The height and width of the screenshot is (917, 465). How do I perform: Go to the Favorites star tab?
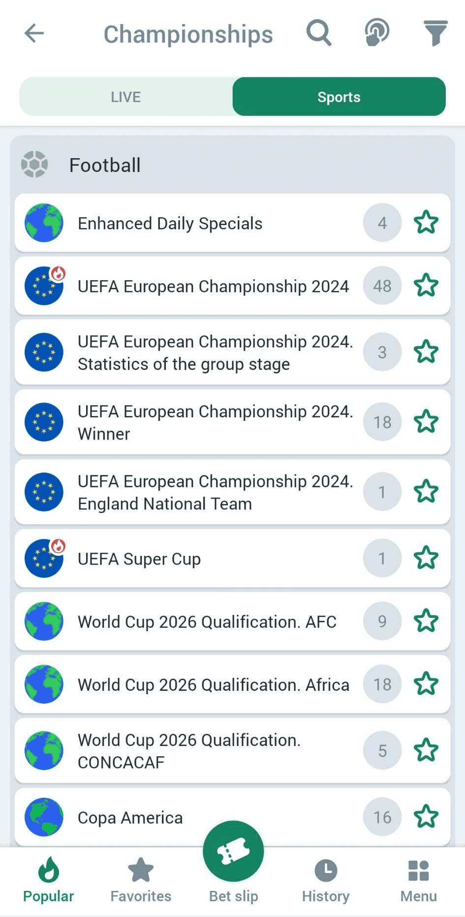pos(141,880)
